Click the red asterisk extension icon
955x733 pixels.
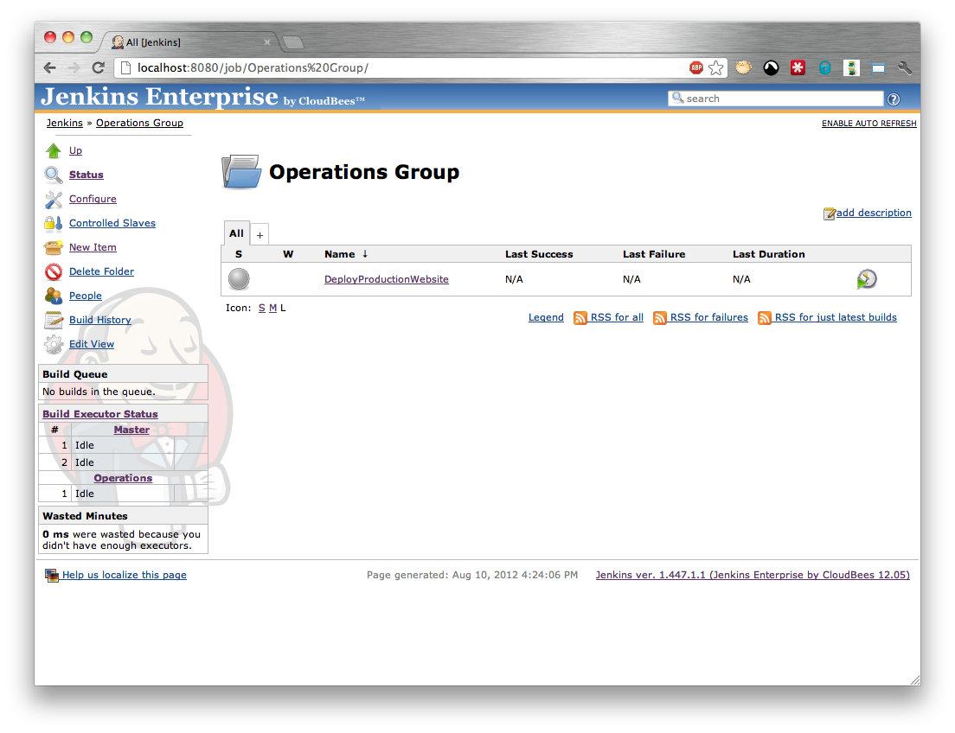pyautogui.click(x=798, y=67)
